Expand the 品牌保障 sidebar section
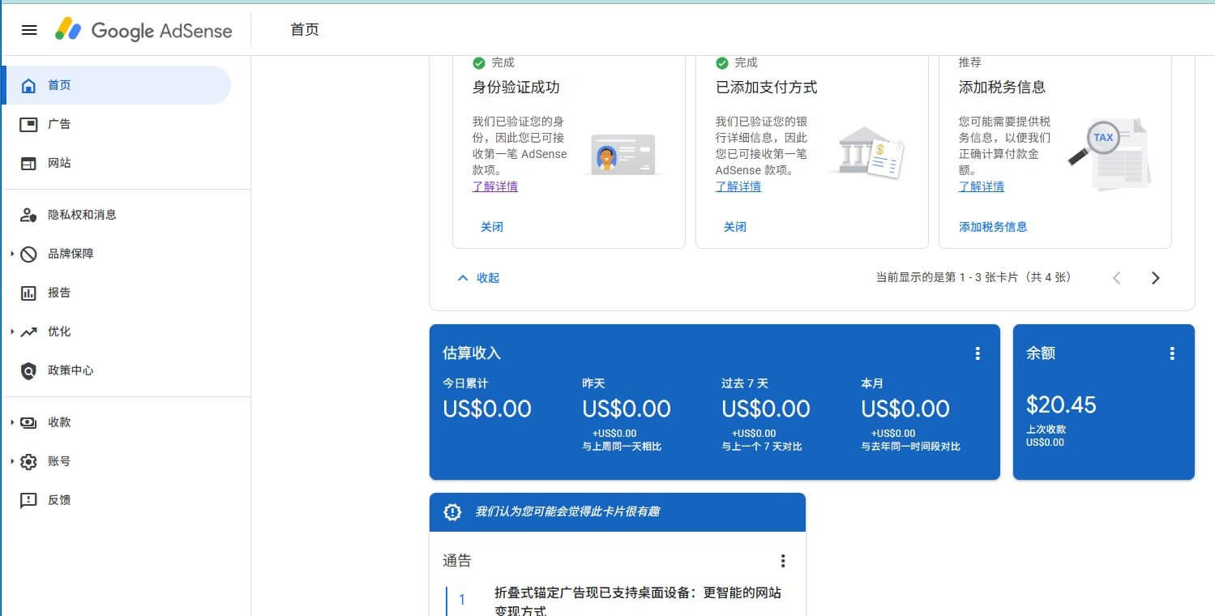This screenshot has height=616, width=1215. pos(13,254)
